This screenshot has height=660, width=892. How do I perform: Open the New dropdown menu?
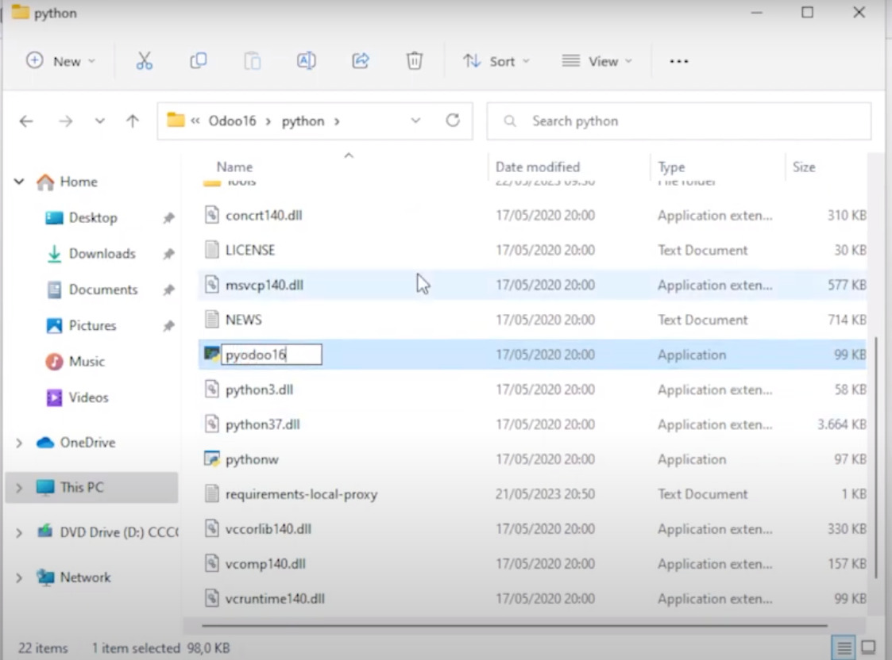click(60, 61)
